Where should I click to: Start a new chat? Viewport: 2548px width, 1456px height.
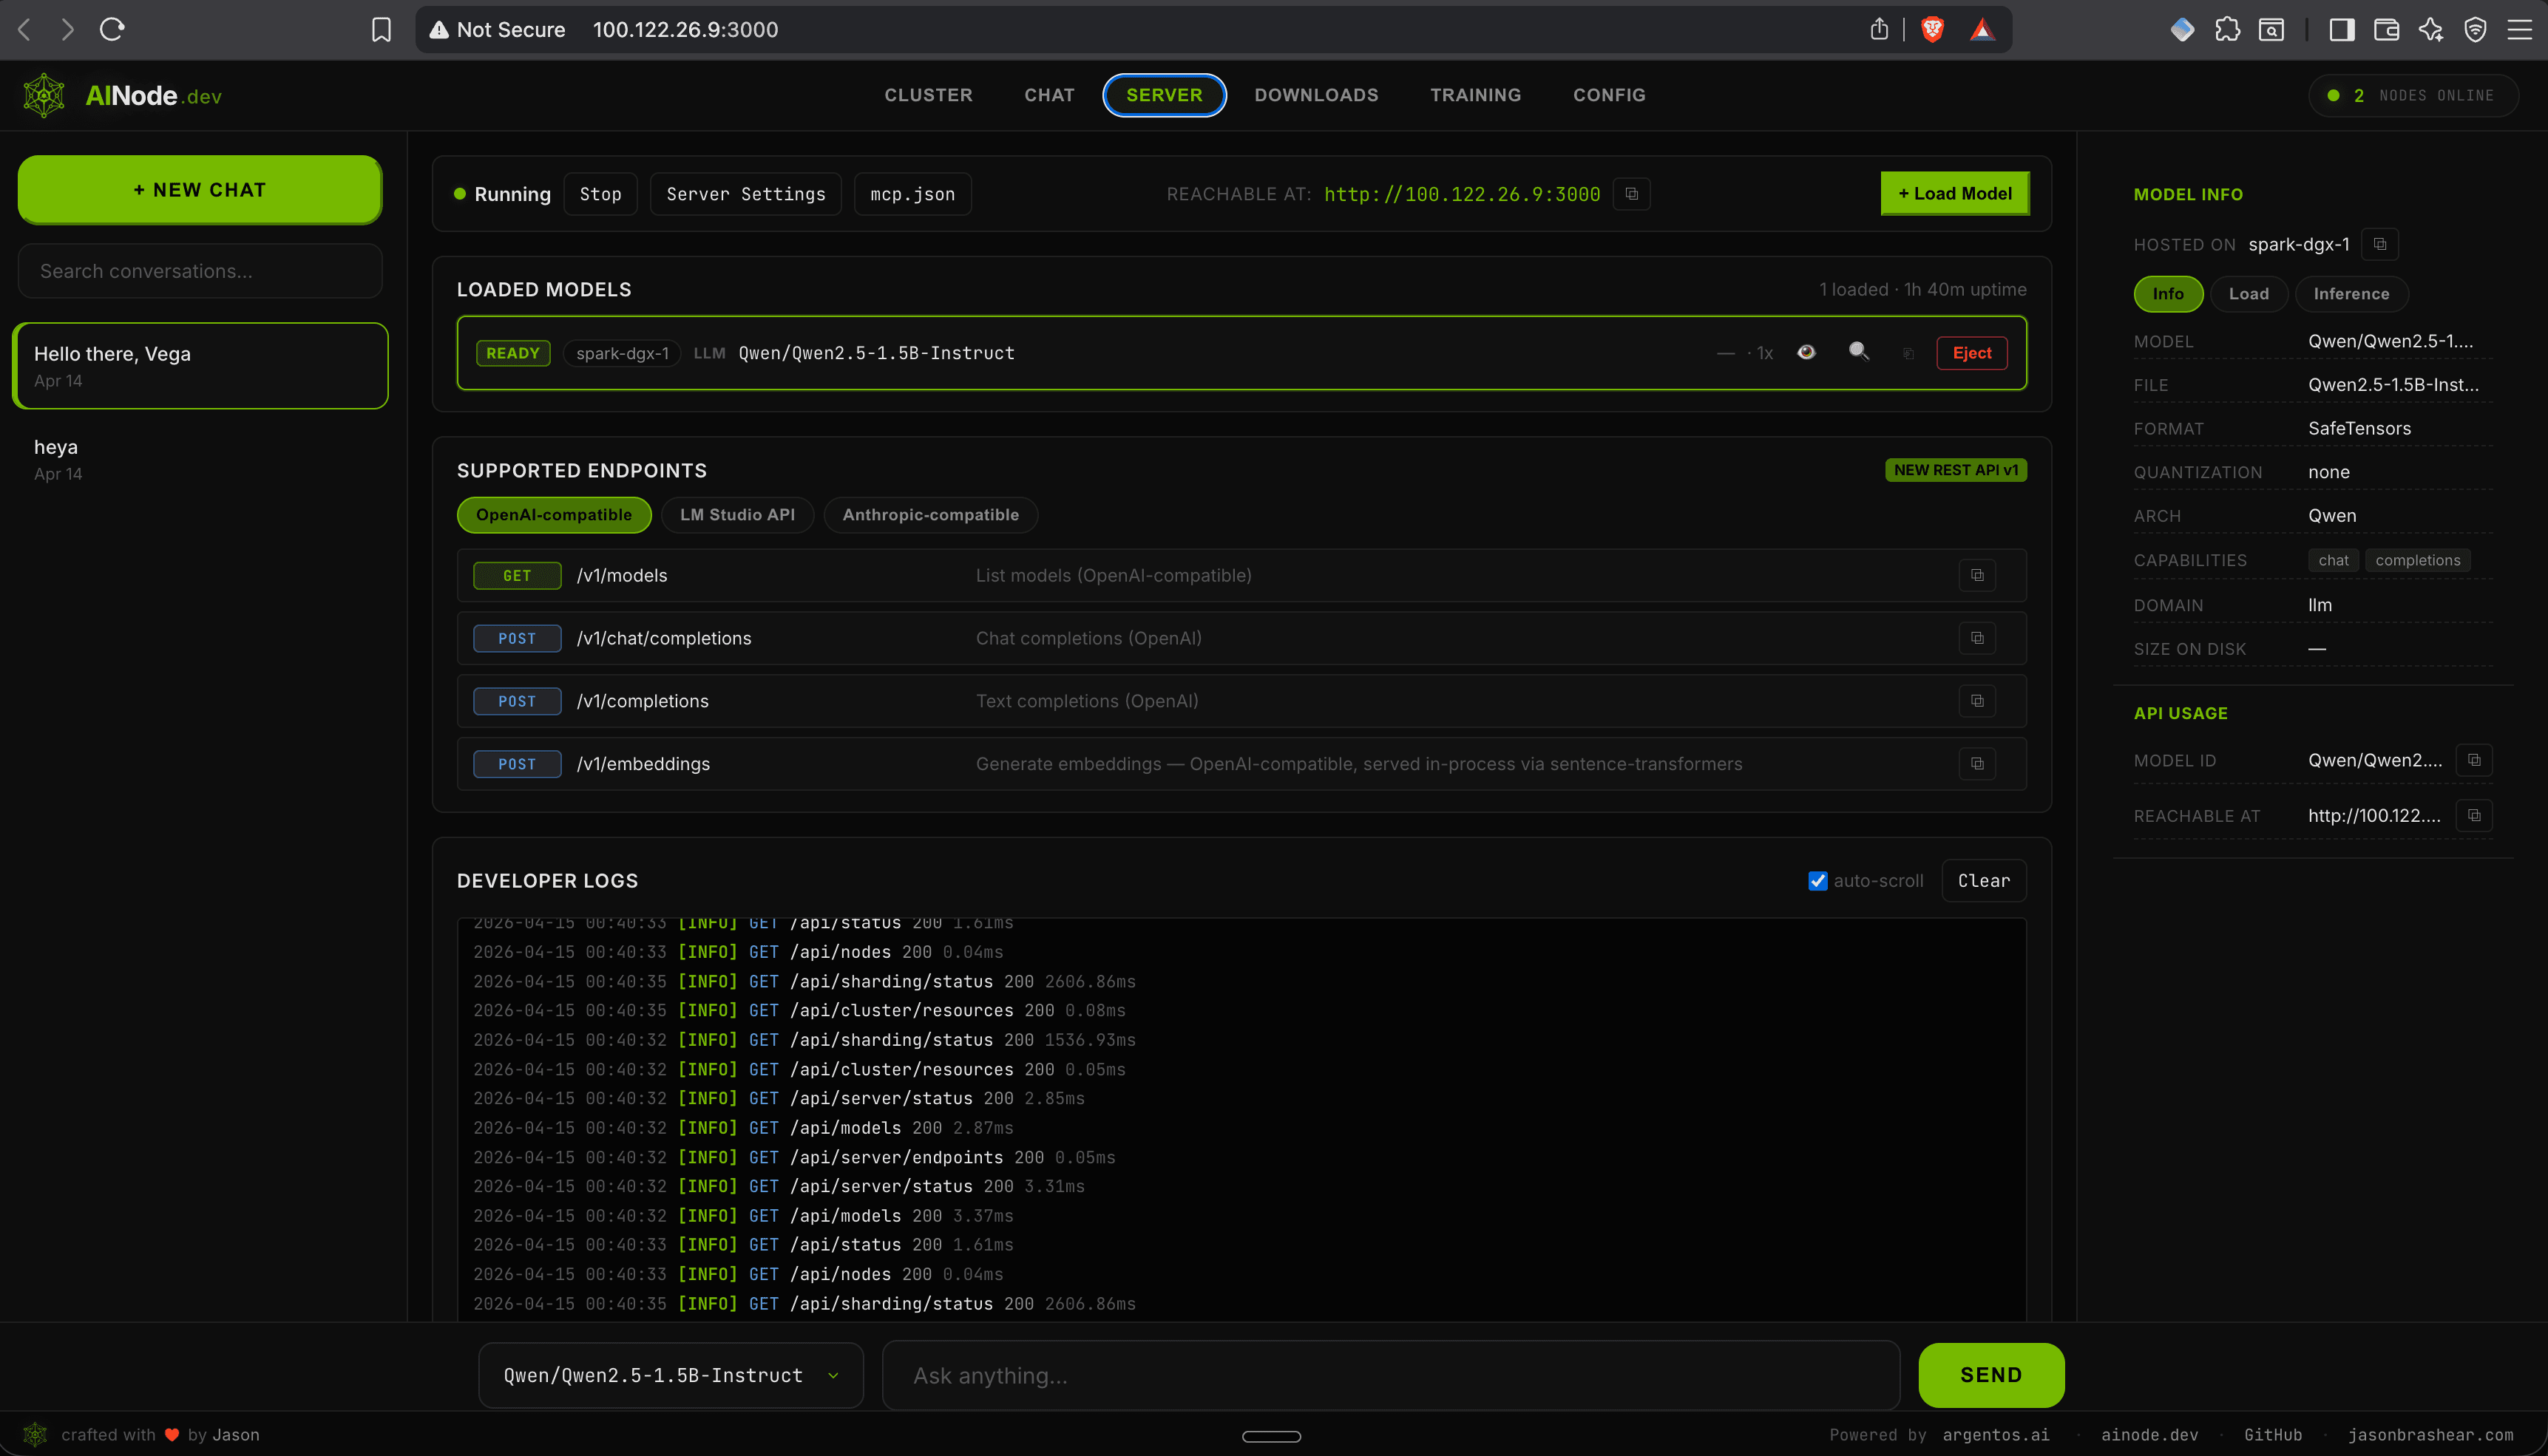199,190
